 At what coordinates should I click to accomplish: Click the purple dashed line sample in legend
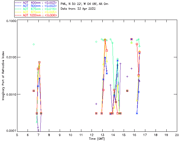pyautogui.click(x=18, y=3)
